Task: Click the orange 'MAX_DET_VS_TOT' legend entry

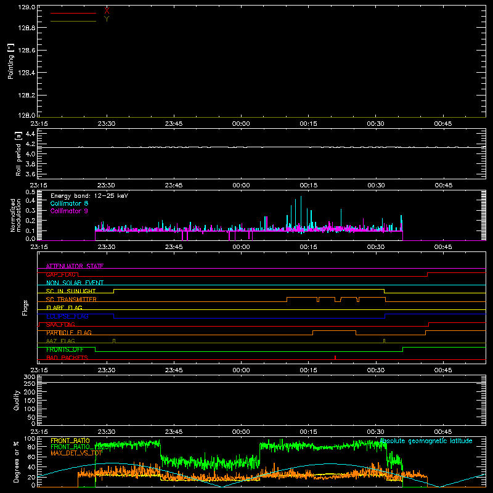Action: point(76,453)
